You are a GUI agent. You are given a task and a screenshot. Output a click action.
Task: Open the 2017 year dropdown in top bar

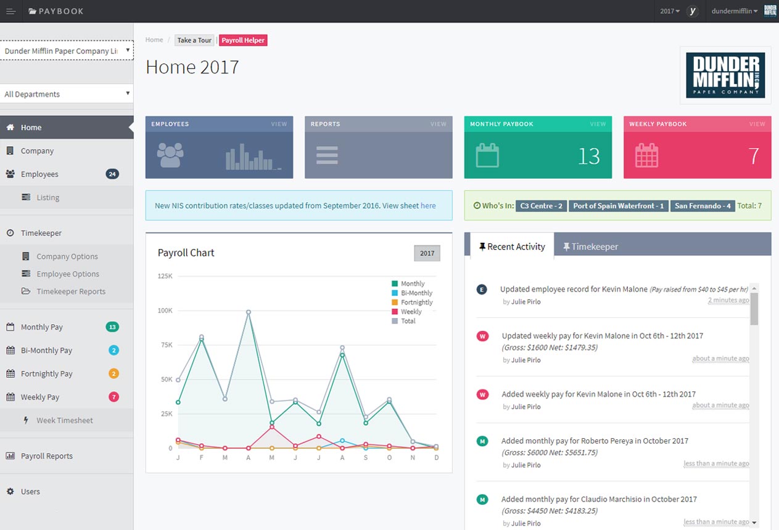coord(670,11)
